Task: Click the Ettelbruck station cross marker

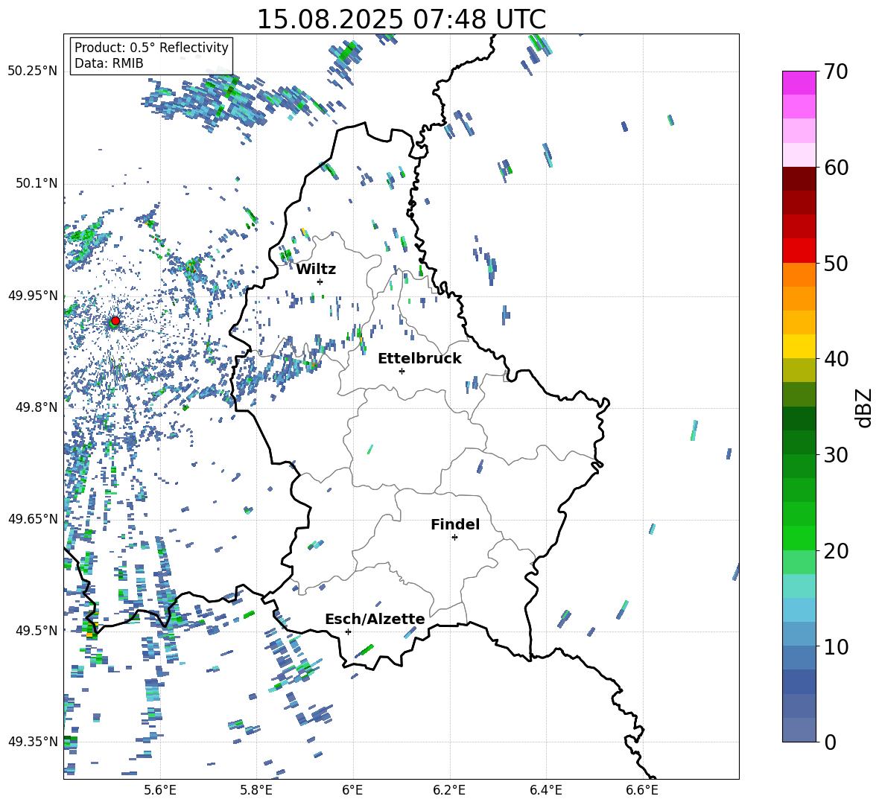Action: 402,371
